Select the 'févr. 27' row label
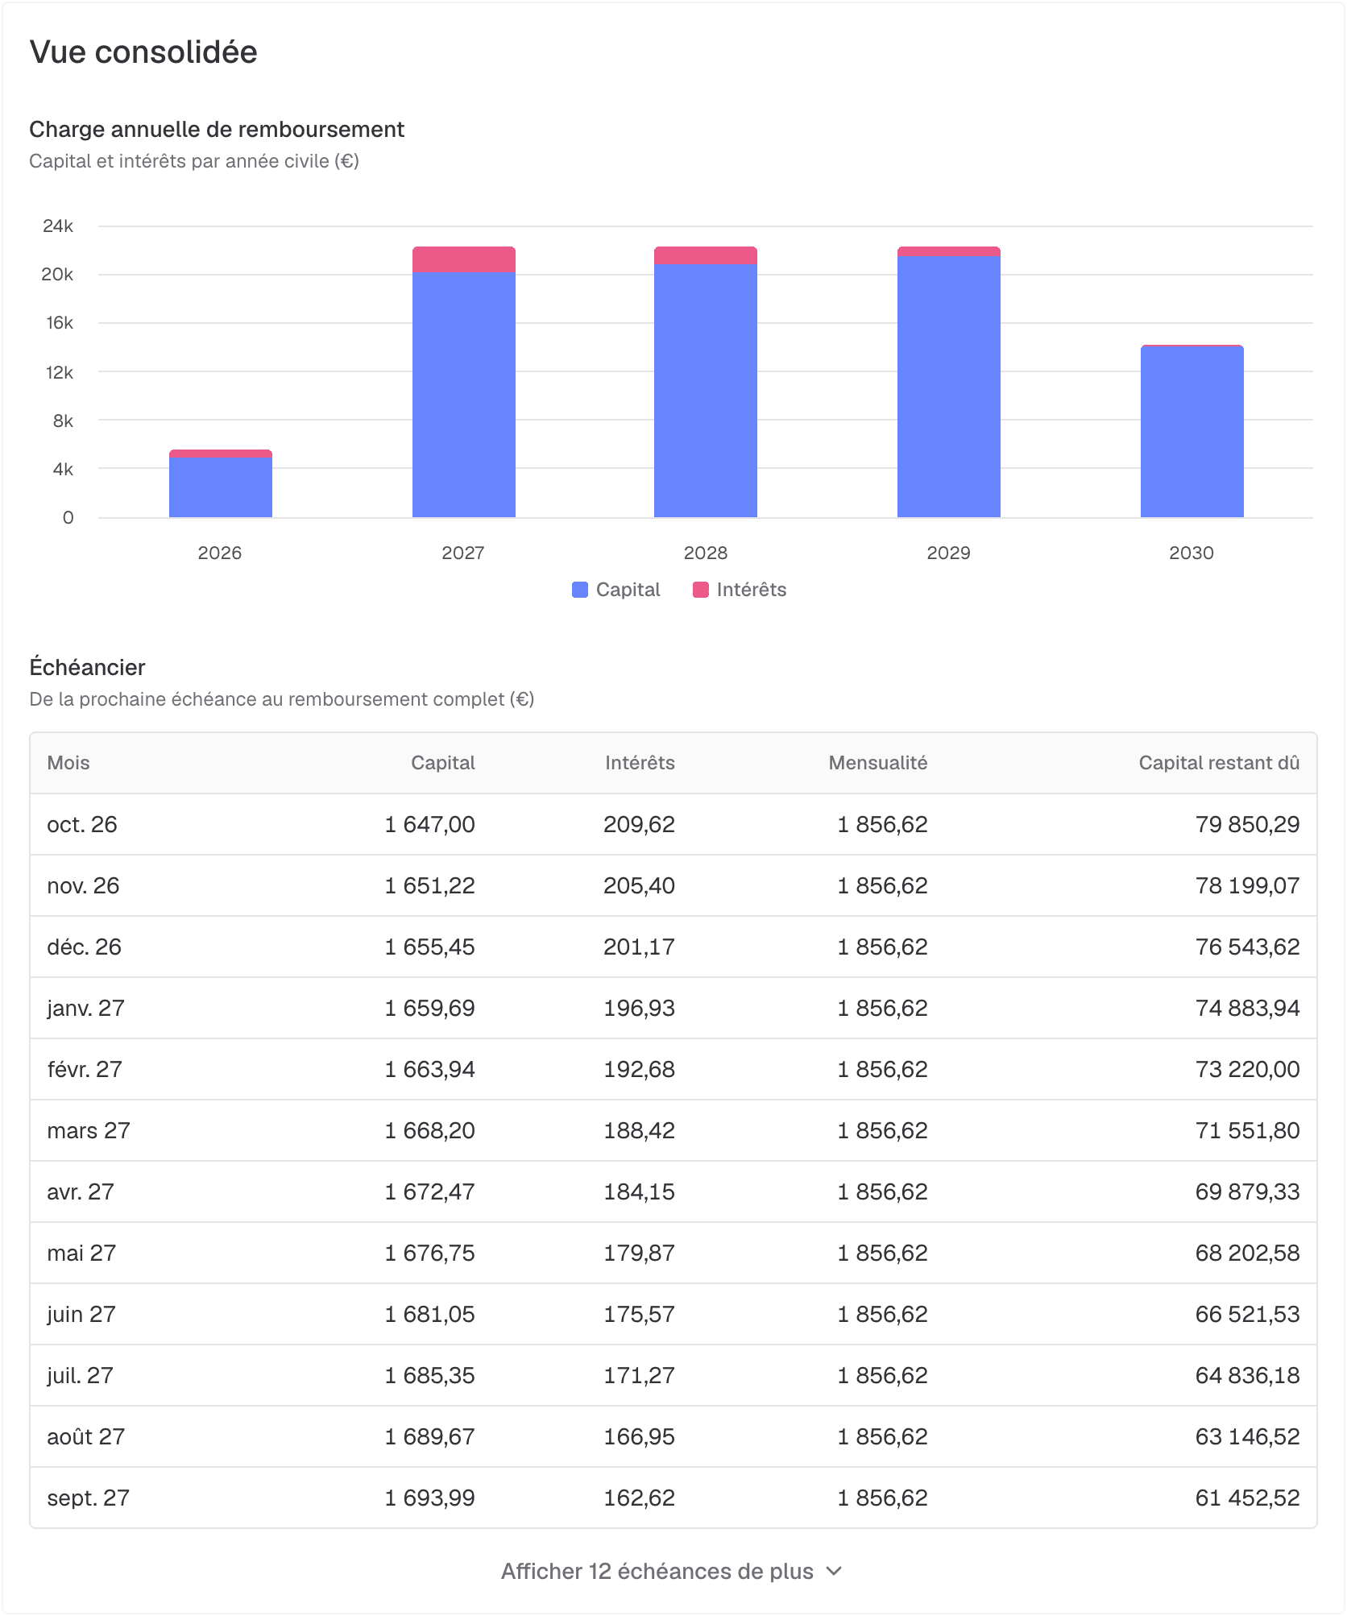Screen dimensions: 1347x1616 click(x=85, y=1069)
